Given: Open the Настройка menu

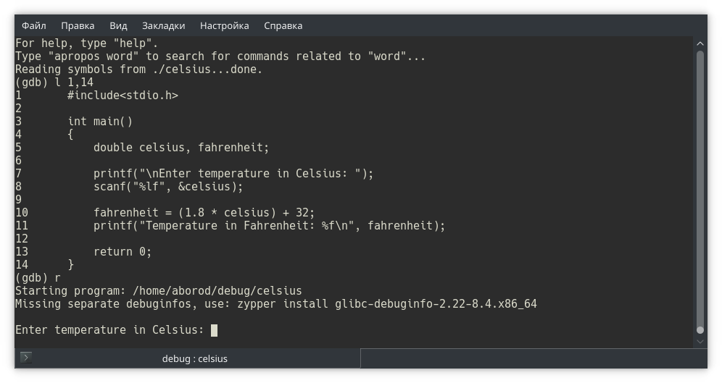Looking at the screenshot, I should [224, 25].
